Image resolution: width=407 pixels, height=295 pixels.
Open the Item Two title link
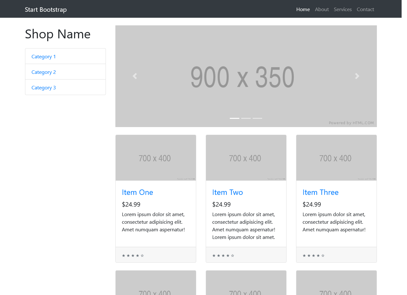pos(228,192)
